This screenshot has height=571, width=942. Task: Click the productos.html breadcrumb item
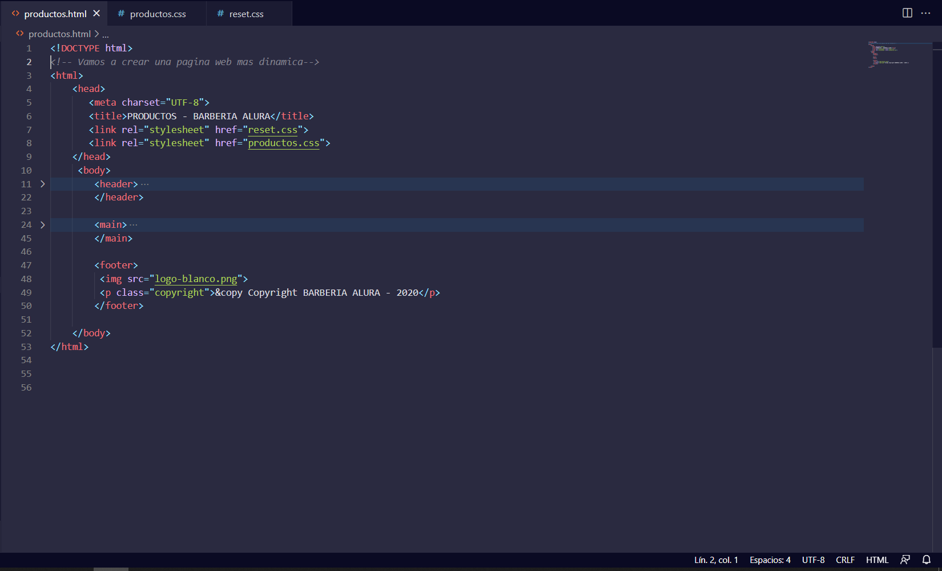[59, 34]
